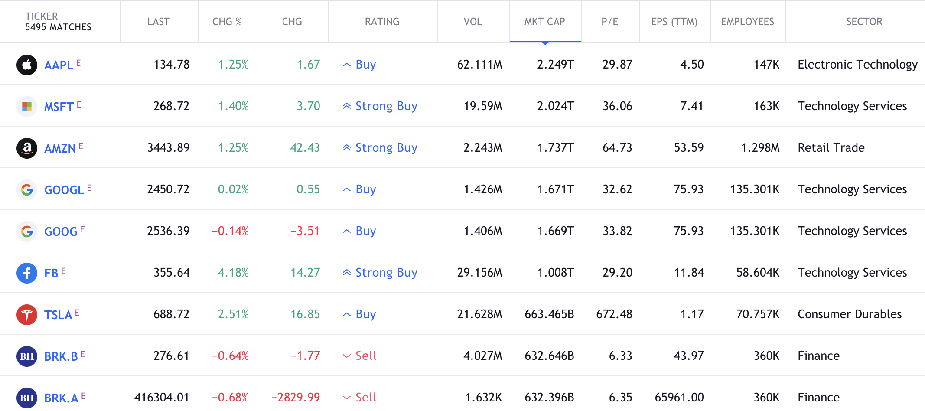
Task: Select TSLA change value 16.85
Action: coord(305,314)
